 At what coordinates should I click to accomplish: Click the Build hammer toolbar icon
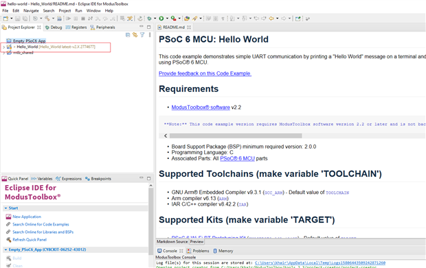47,19
